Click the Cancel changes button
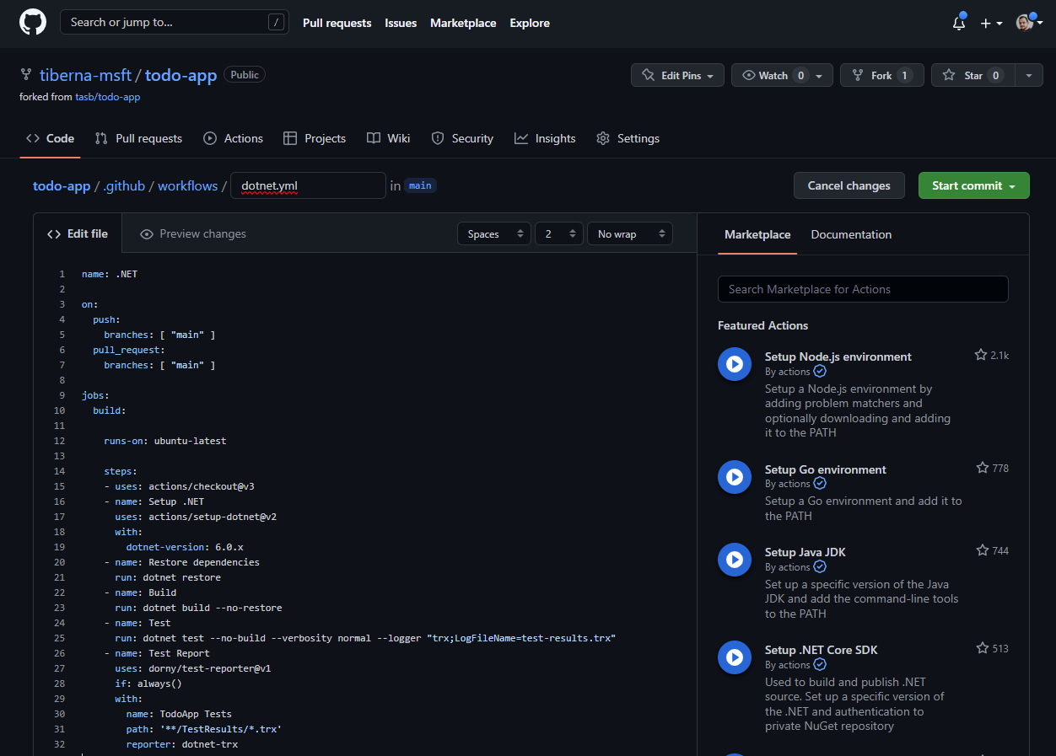Viewport: 1056px width, 756px height. click(849, 185)
